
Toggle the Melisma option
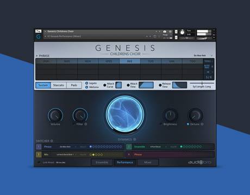86,87
